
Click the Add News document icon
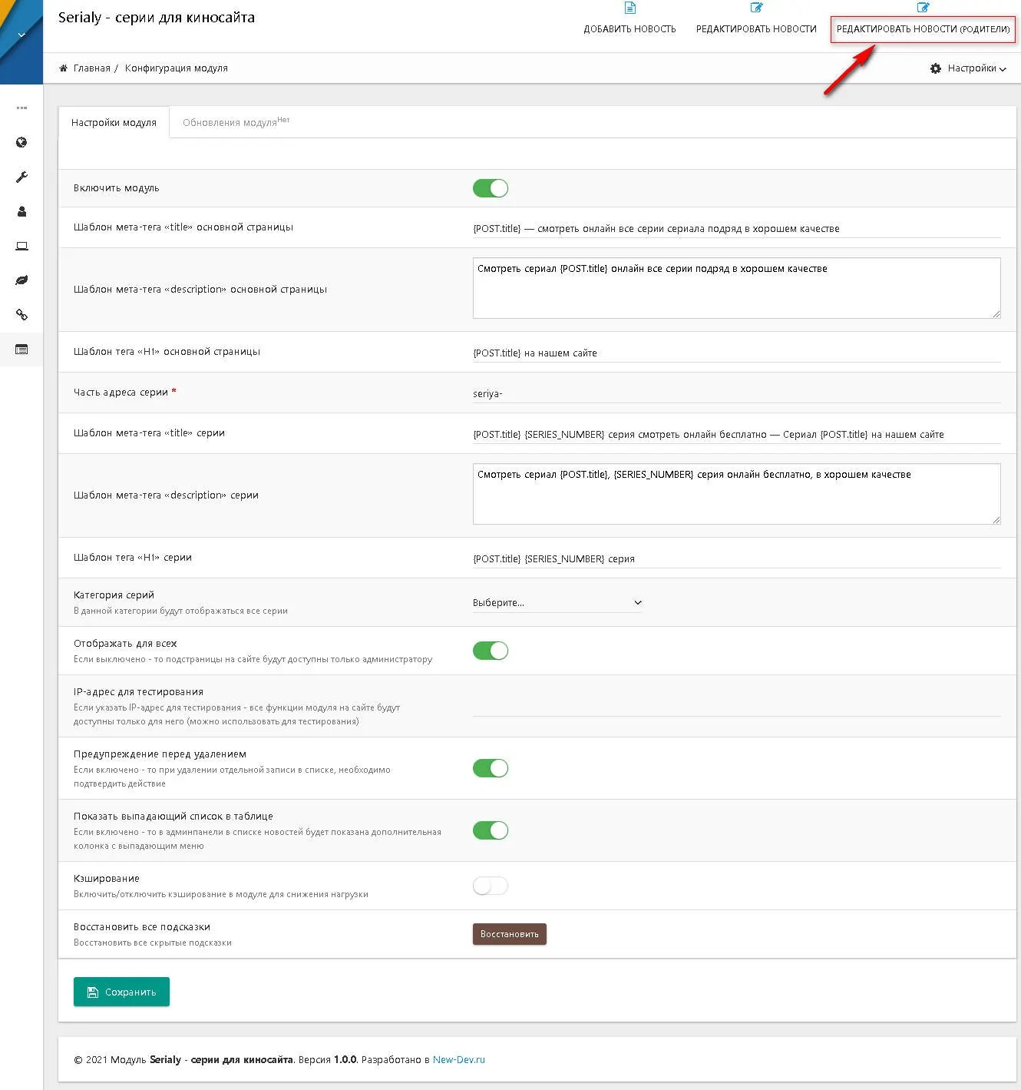point(629,8)
